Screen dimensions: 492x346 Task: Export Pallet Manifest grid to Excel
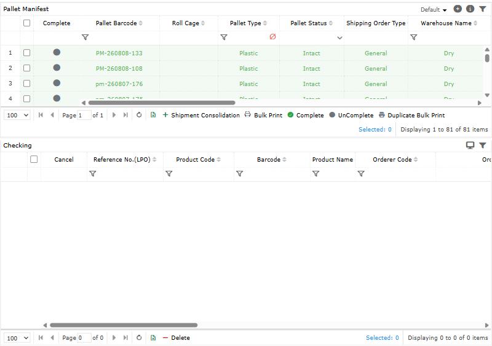(x=153, y=115)
